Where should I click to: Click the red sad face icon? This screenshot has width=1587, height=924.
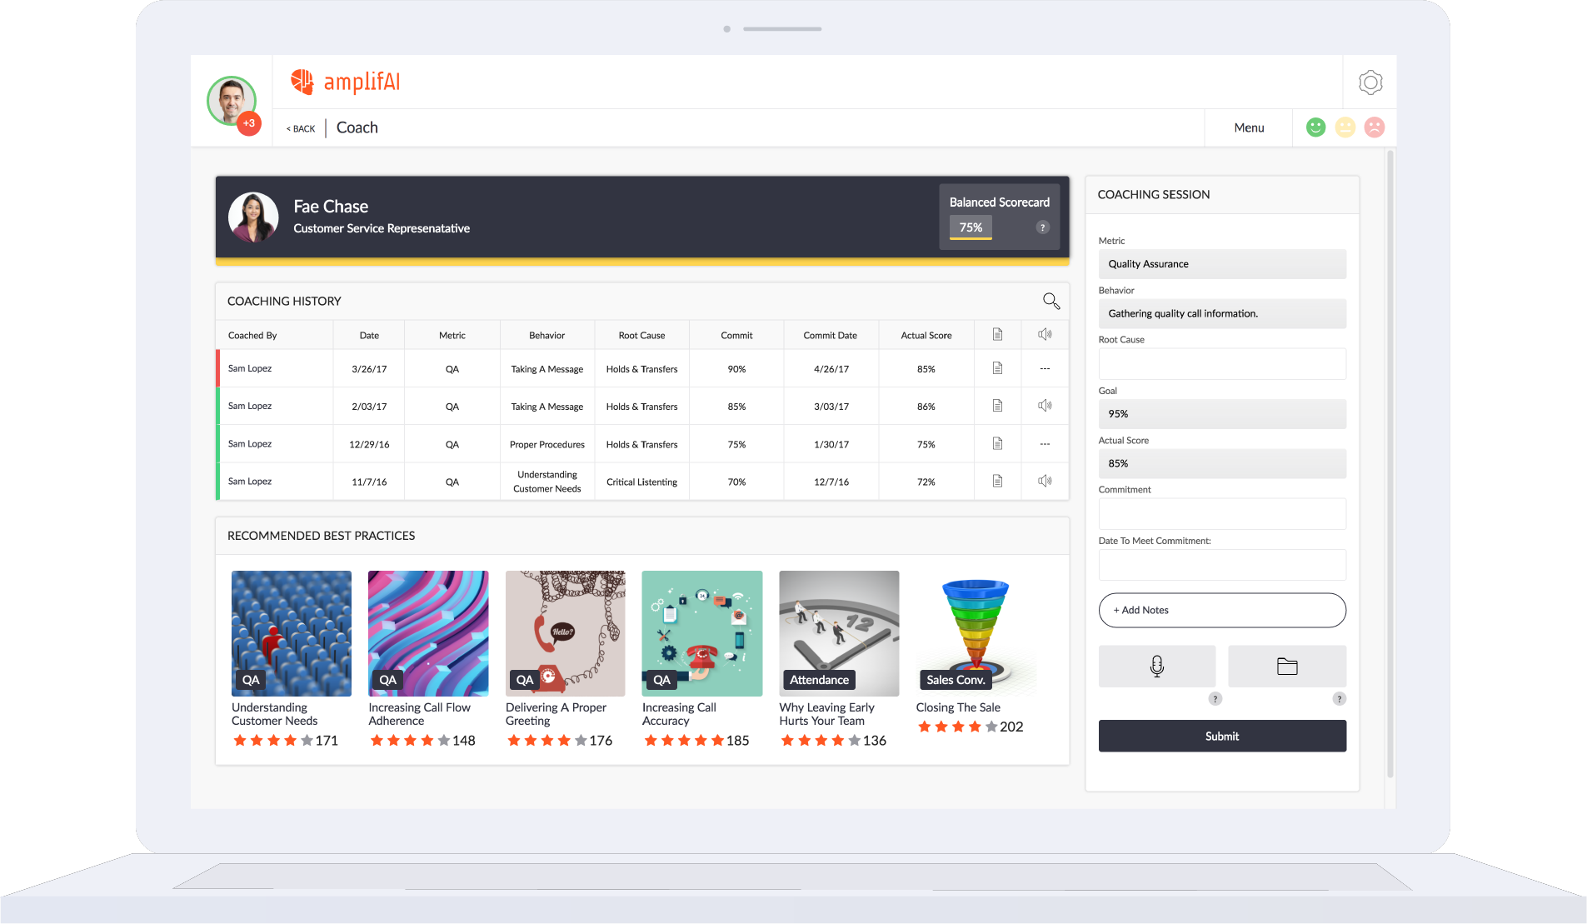click(1375, 127)
